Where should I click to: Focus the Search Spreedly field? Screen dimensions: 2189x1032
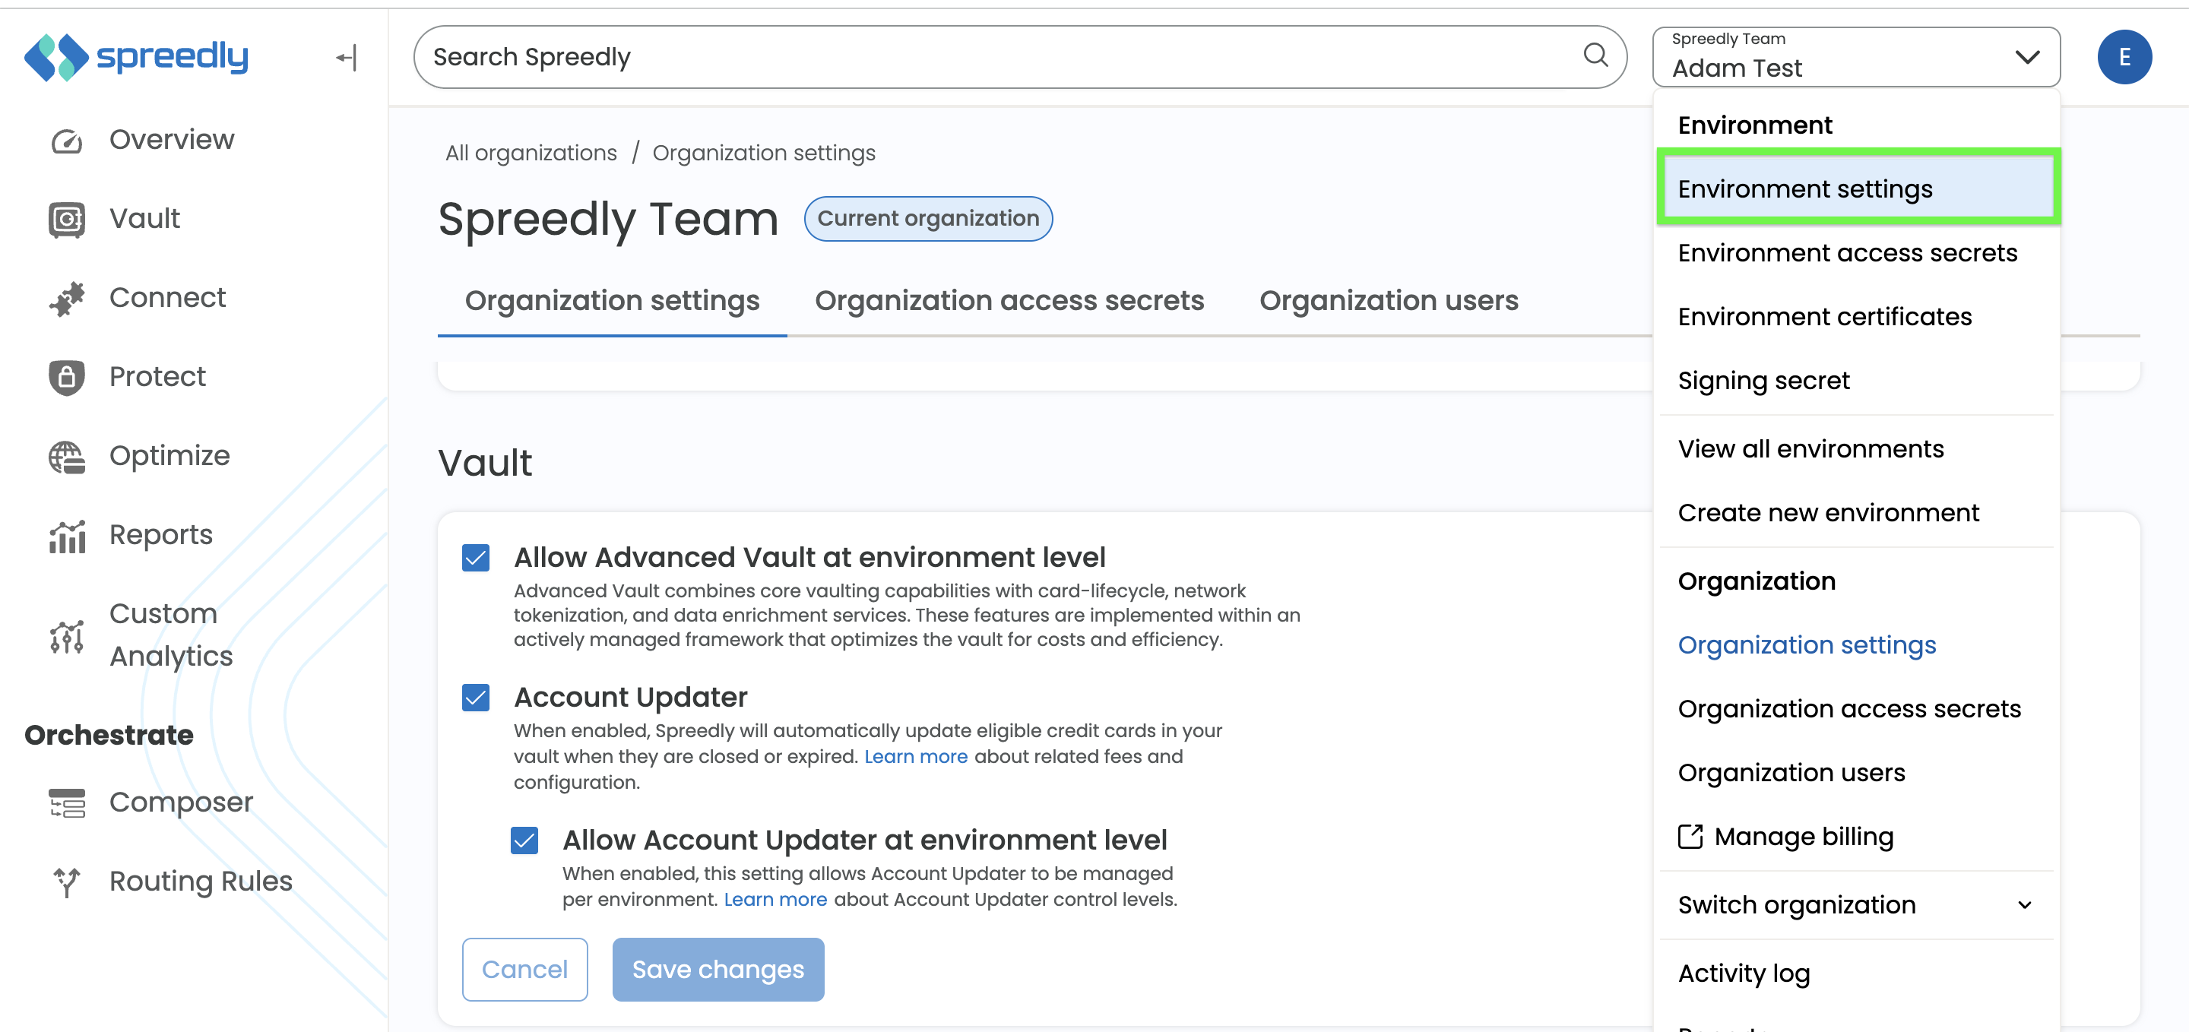coord(1020,57)
